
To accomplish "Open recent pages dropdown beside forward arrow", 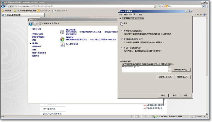I will point(10,6).
